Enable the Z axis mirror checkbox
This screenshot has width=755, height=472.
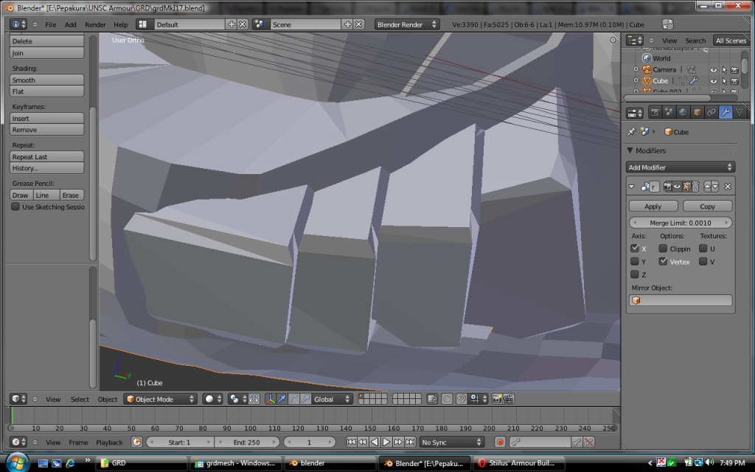click(x=635, y=274)
